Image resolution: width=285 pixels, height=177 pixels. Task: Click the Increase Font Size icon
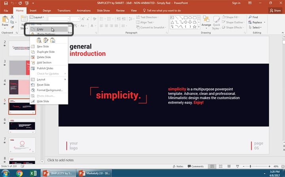point(83,19)
